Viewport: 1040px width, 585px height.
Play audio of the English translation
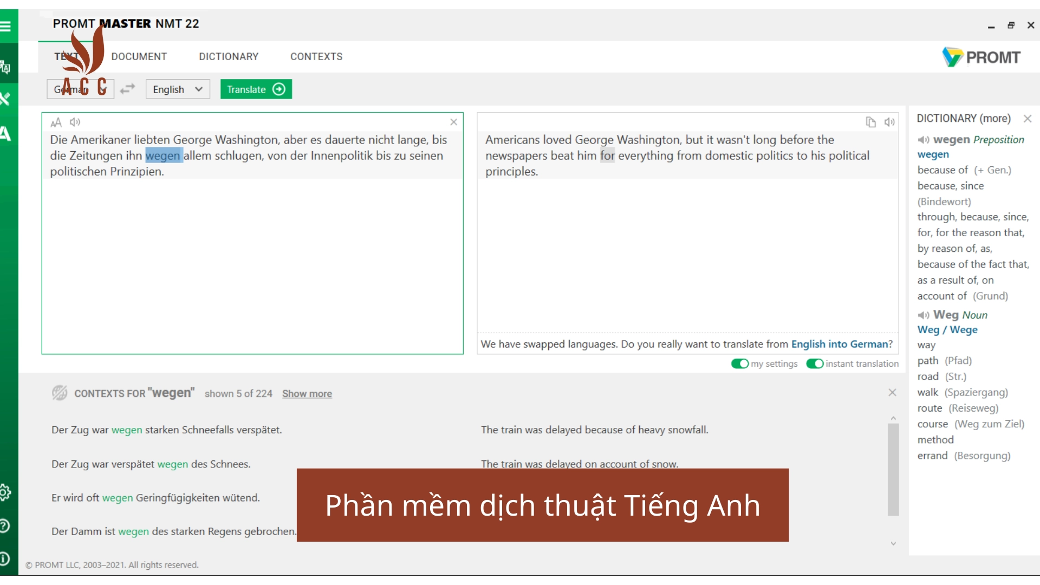tap(889, 122)
